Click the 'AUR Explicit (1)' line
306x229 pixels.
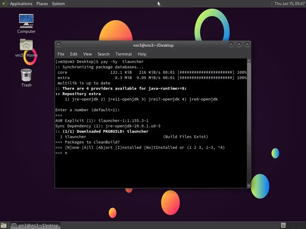click(x=102, y=120)
